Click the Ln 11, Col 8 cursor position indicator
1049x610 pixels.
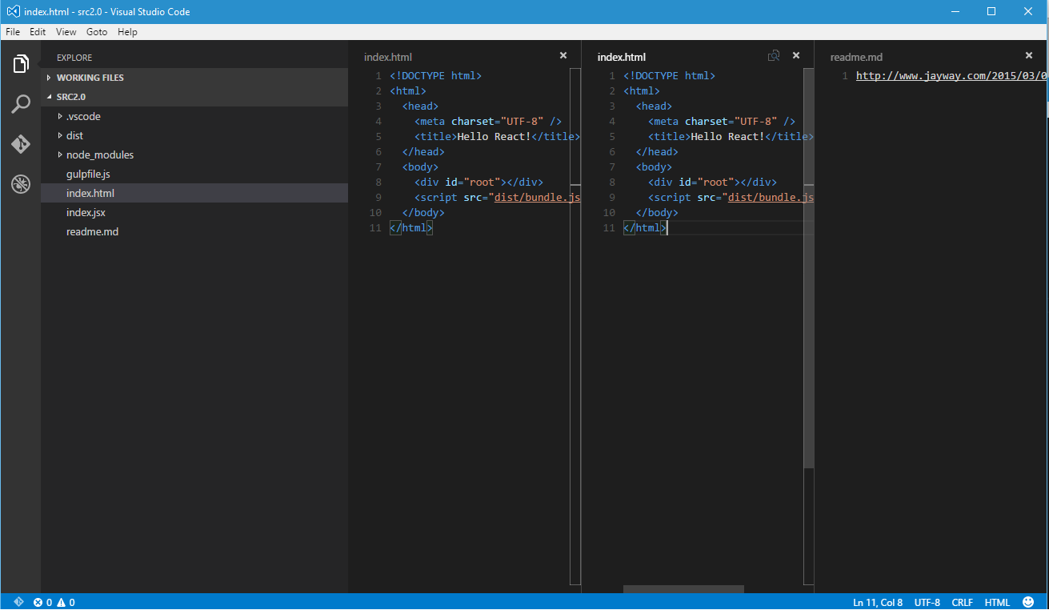tap(878, 602)
